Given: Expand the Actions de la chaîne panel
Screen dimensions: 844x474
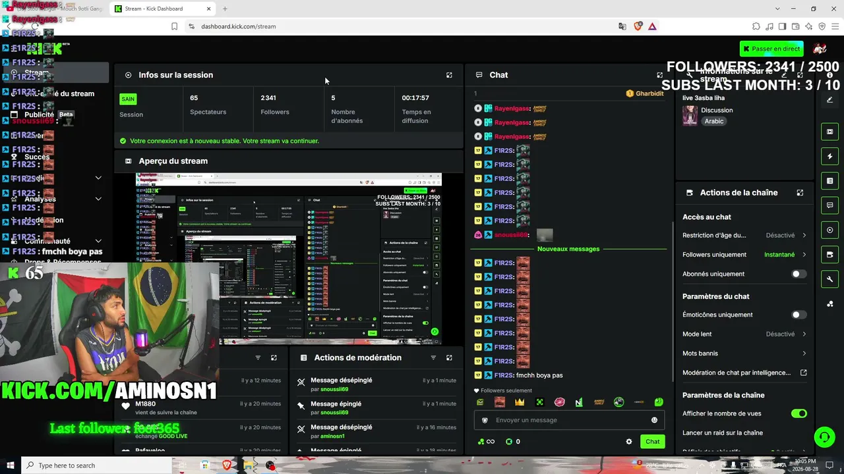Looking at the screenshot, I should tap(800, 193).
